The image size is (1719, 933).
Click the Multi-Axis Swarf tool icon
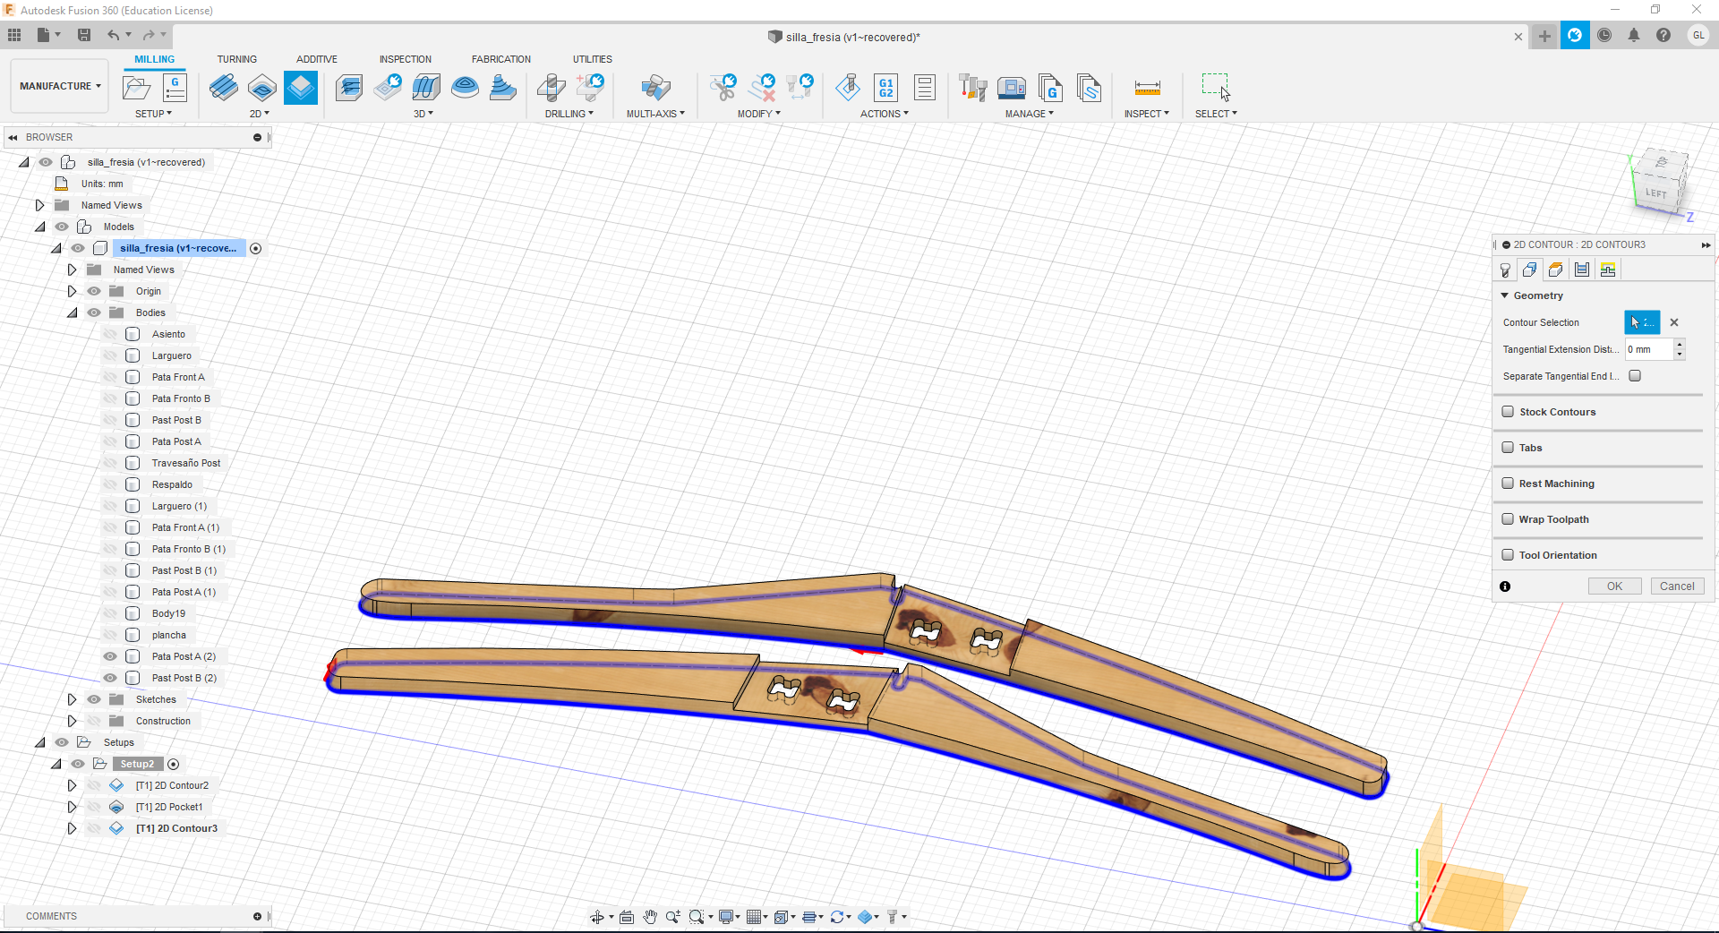pyautogui.click(x=655, y=88)
